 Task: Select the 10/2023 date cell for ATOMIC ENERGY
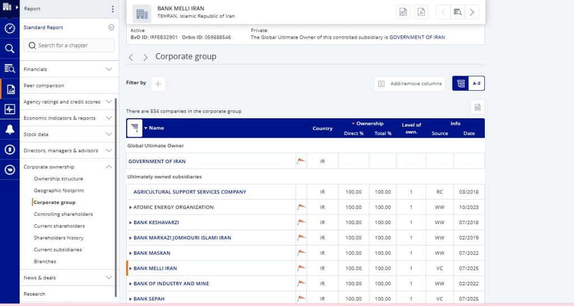click(469, 207)
